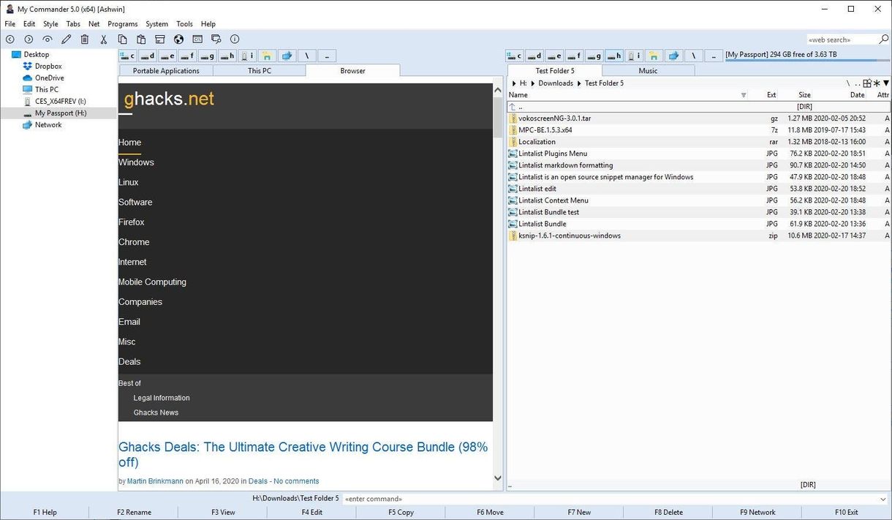Click the eye View icon in toolbar
This screenshot has width=892, height=520.
48,39
